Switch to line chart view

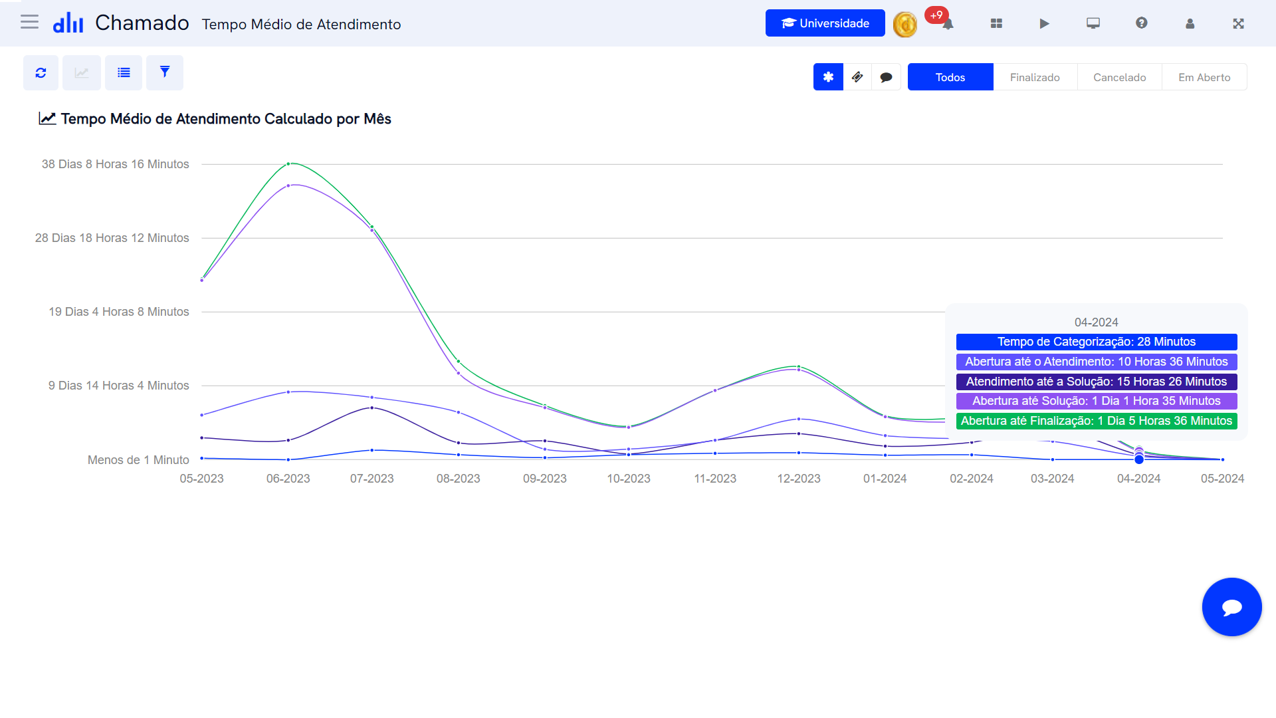pos(82,72)
